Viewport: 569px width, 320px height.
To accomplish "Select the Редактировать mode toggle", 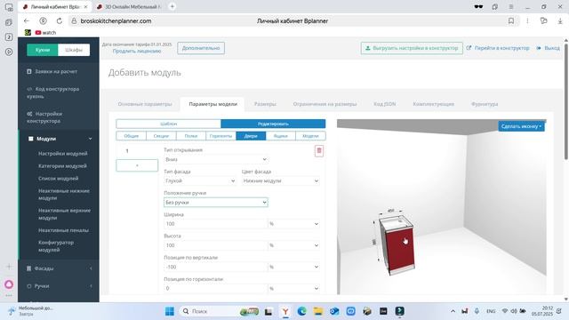I will click(x=273, y=124).
